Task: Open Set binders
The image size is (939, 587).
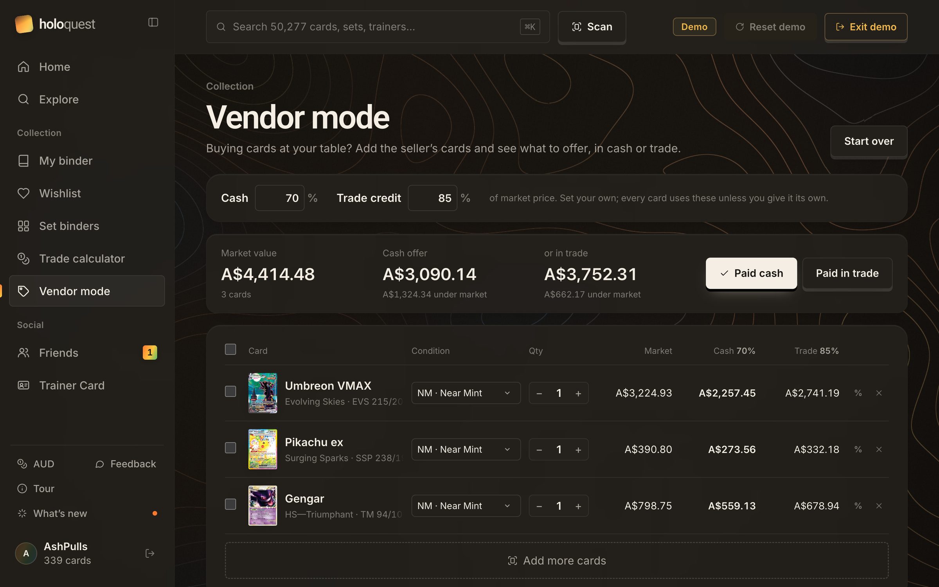Action: tap(87, 226)
